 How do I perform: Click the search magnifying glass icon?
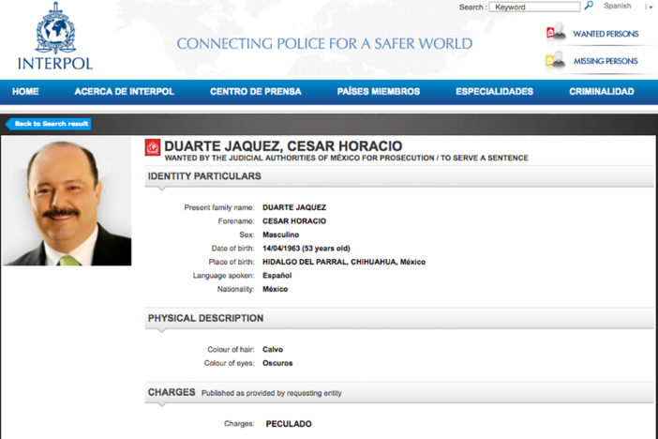589,6
